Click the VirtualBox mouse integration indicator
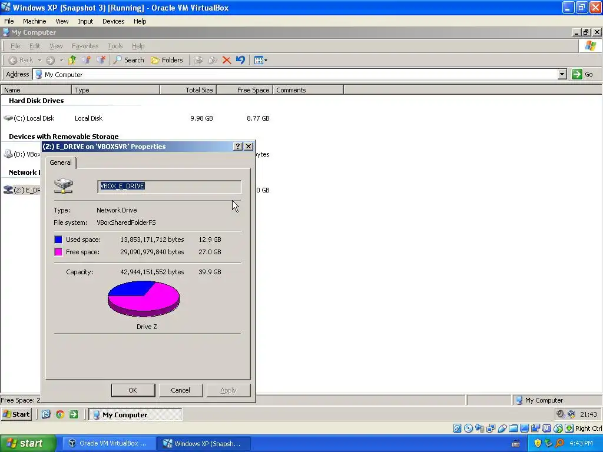Screen dimensions: 603x452 tap(558, 428)
